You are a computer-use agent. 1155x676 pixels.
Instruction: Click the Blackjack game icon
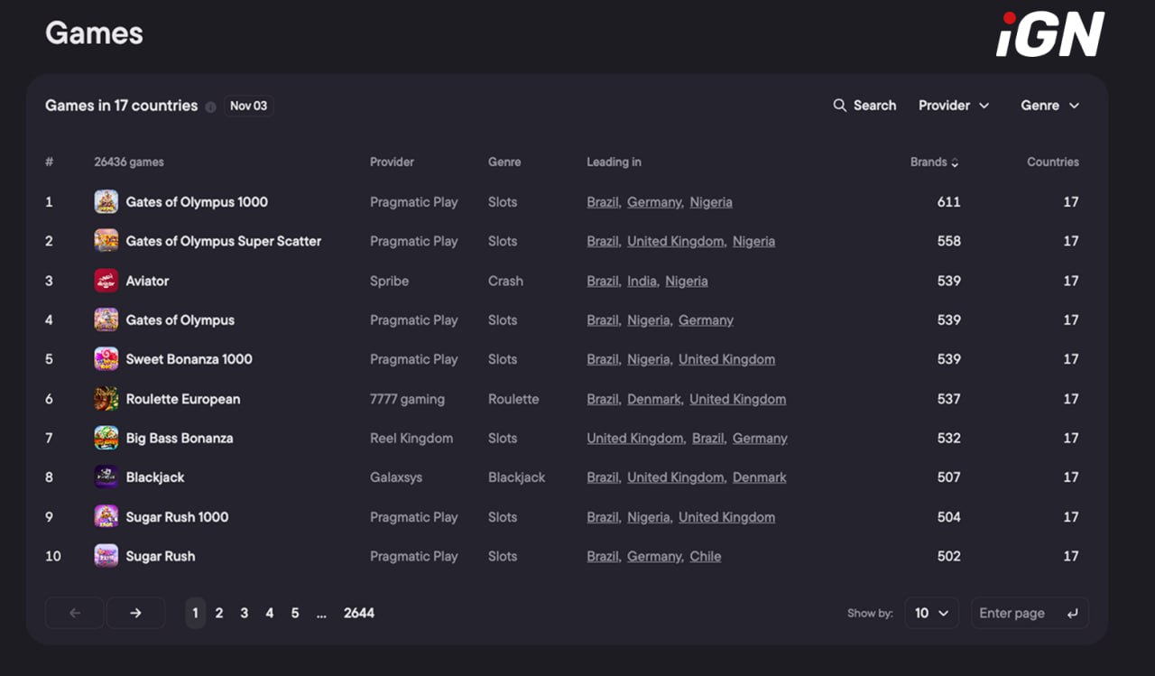pyautogui.click(x=106, y=477)
